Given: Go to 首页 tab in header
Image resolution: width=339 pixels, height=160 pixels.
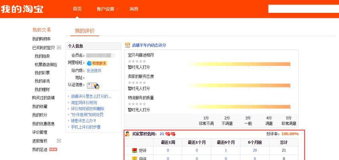Looking at the screenshot, I should [77, 9].
